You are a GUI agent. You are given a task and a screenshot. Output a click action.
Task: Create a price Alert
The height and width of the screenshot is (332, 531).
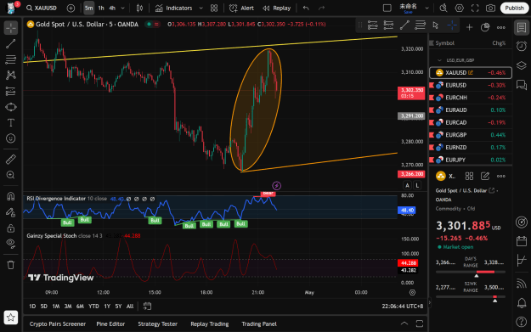pyautogui.click(x=241, y=8)
